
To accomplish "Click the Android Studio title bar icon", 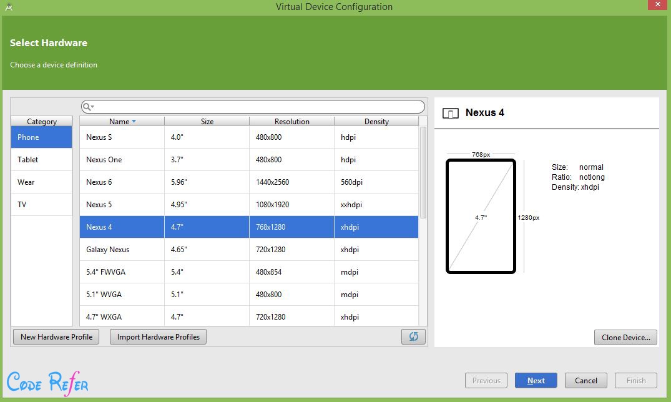I will pos(9,7).
